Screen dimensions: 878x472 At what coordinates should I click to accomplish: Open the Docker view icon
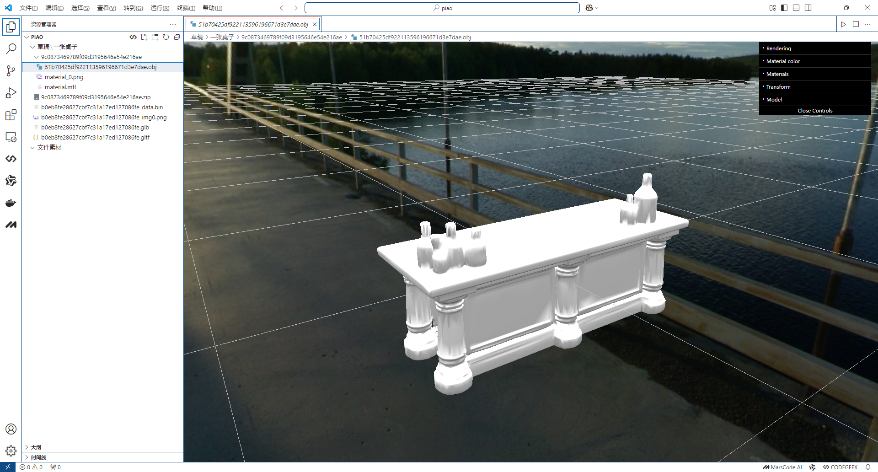[x=11, y=203]
